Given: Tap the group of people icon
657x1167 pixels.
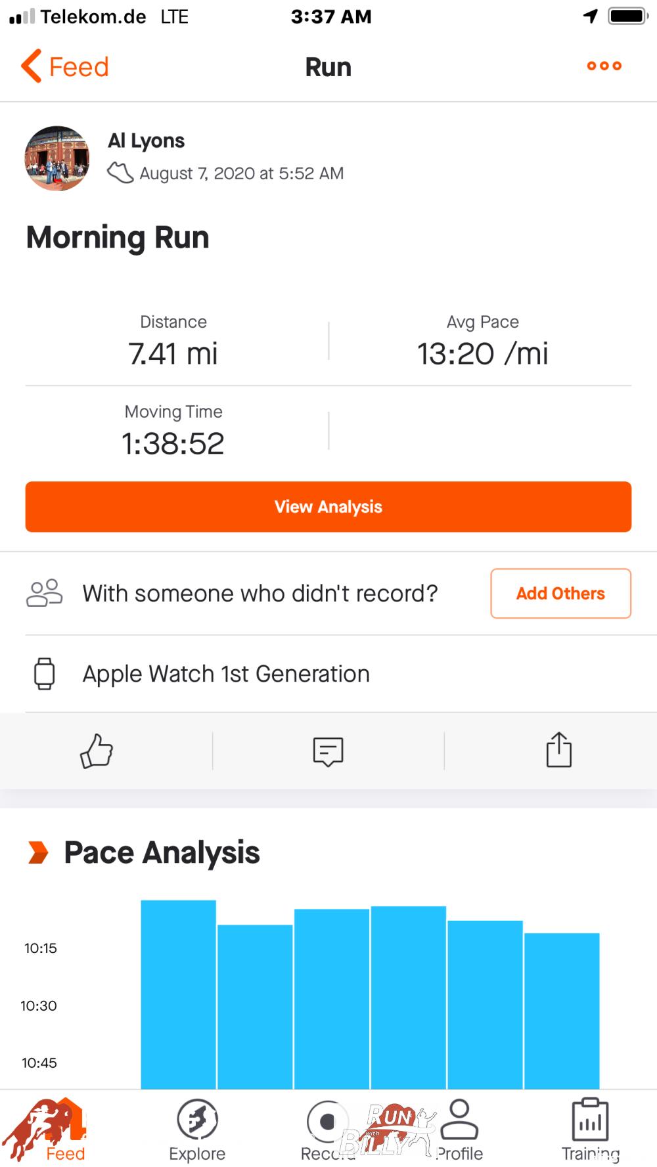Looking at the screenshot, I should pos(44,593).
